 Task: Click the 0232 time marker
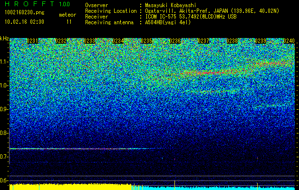(61, 41)
